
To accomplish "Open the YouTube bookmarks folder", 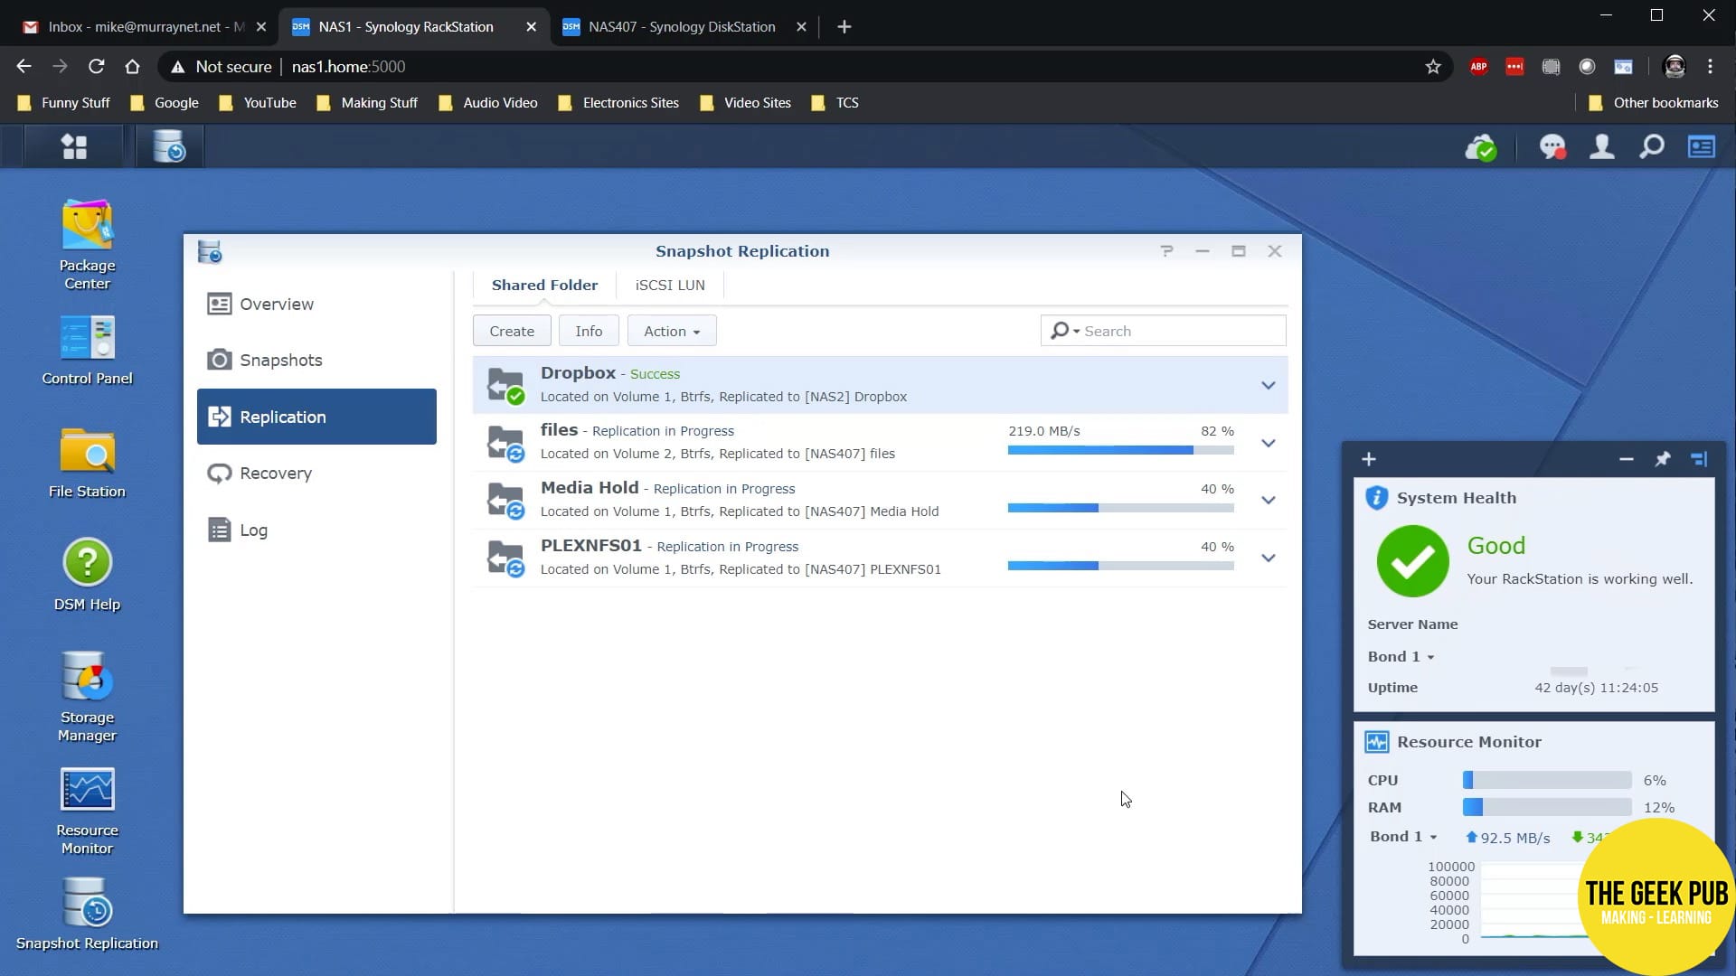I will point(258,103).
